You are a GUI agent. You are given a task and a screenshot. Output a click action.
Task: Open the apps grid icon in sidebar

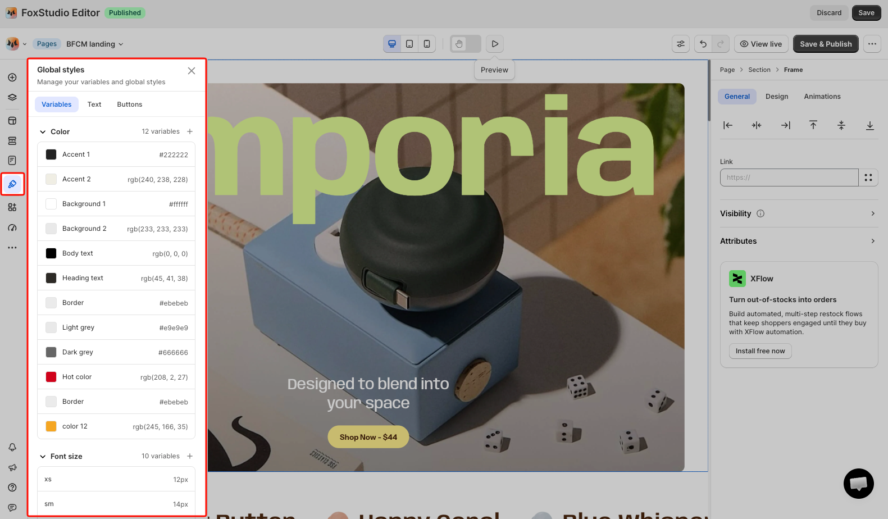(12, 207)
